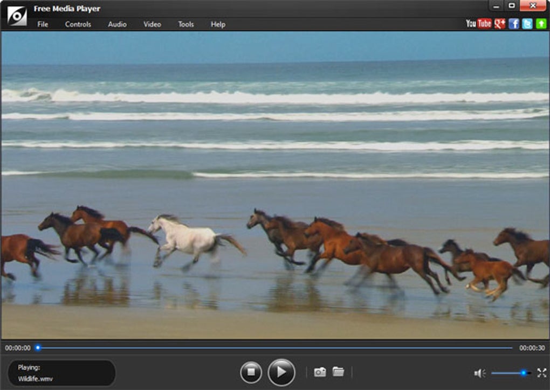Stop playback with the Stop button

(x=251, y=372)
